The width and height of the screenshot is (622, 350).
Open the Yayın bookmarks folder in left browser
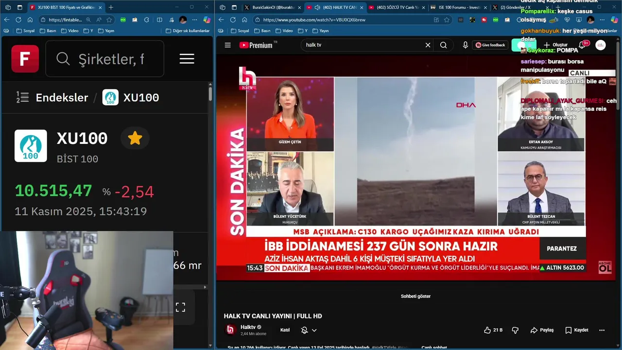click(x=106, y=31)
